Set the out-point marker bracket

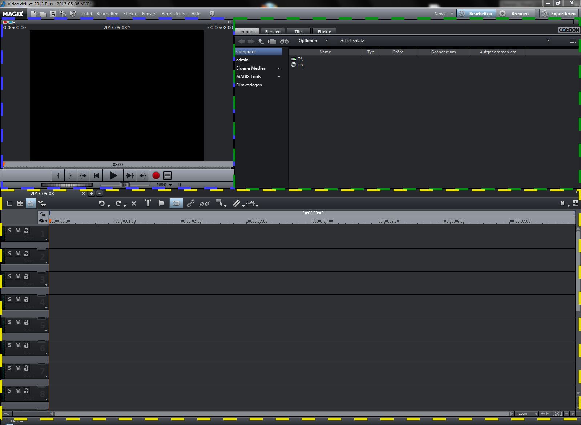pos(70,175)
